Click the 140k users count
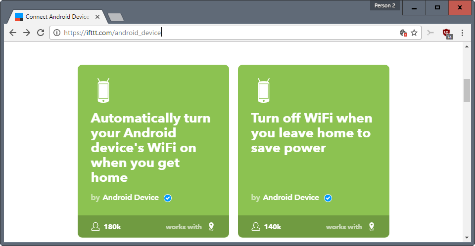The height and width of the screenshot is (246, 475). tap(273, 227)
